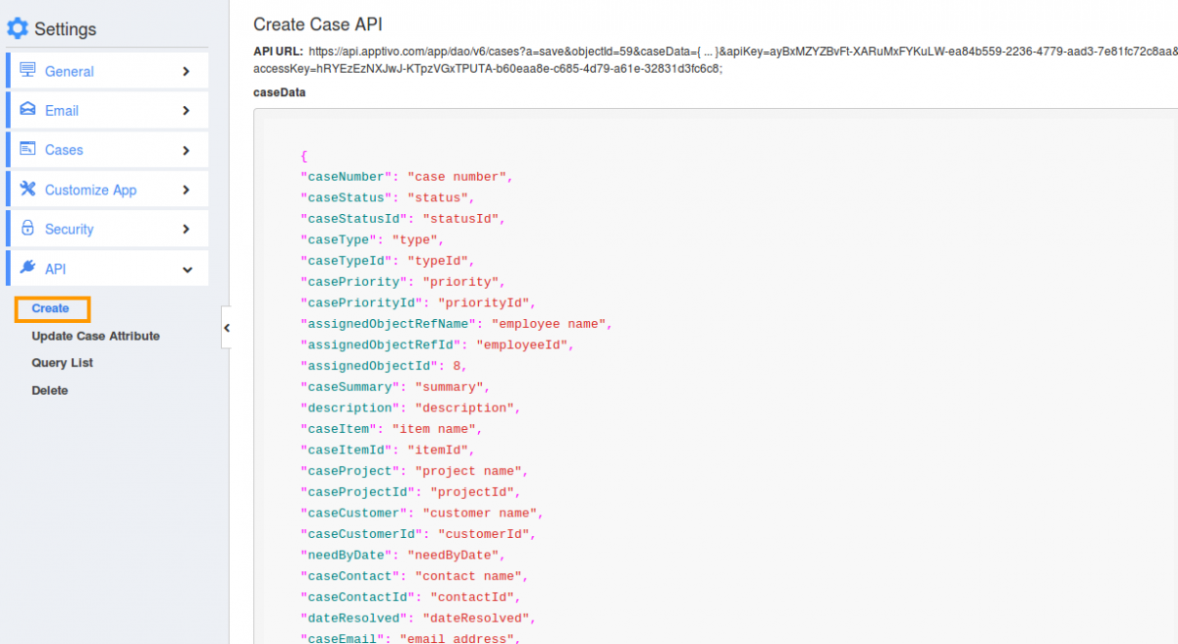The height and width of the screenshot is (644, 1178).
Task: Open Update Case Attribute API page
Action: click(x=95, y=336)
